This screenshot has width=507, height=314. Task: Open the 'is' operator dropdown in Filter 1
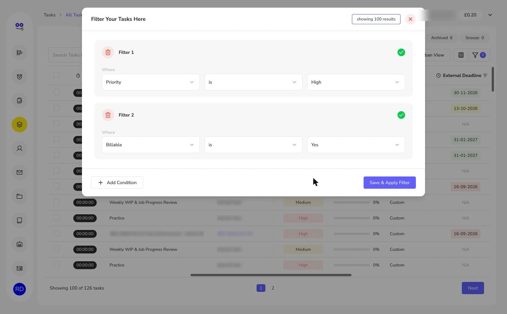(253, 82)
